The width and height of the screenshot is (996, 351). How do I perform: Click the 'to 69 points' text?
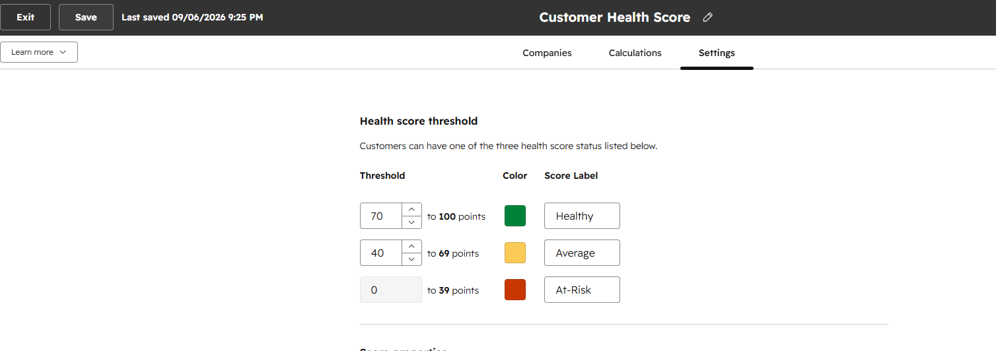pyautogui.click(x=453, y=253)
